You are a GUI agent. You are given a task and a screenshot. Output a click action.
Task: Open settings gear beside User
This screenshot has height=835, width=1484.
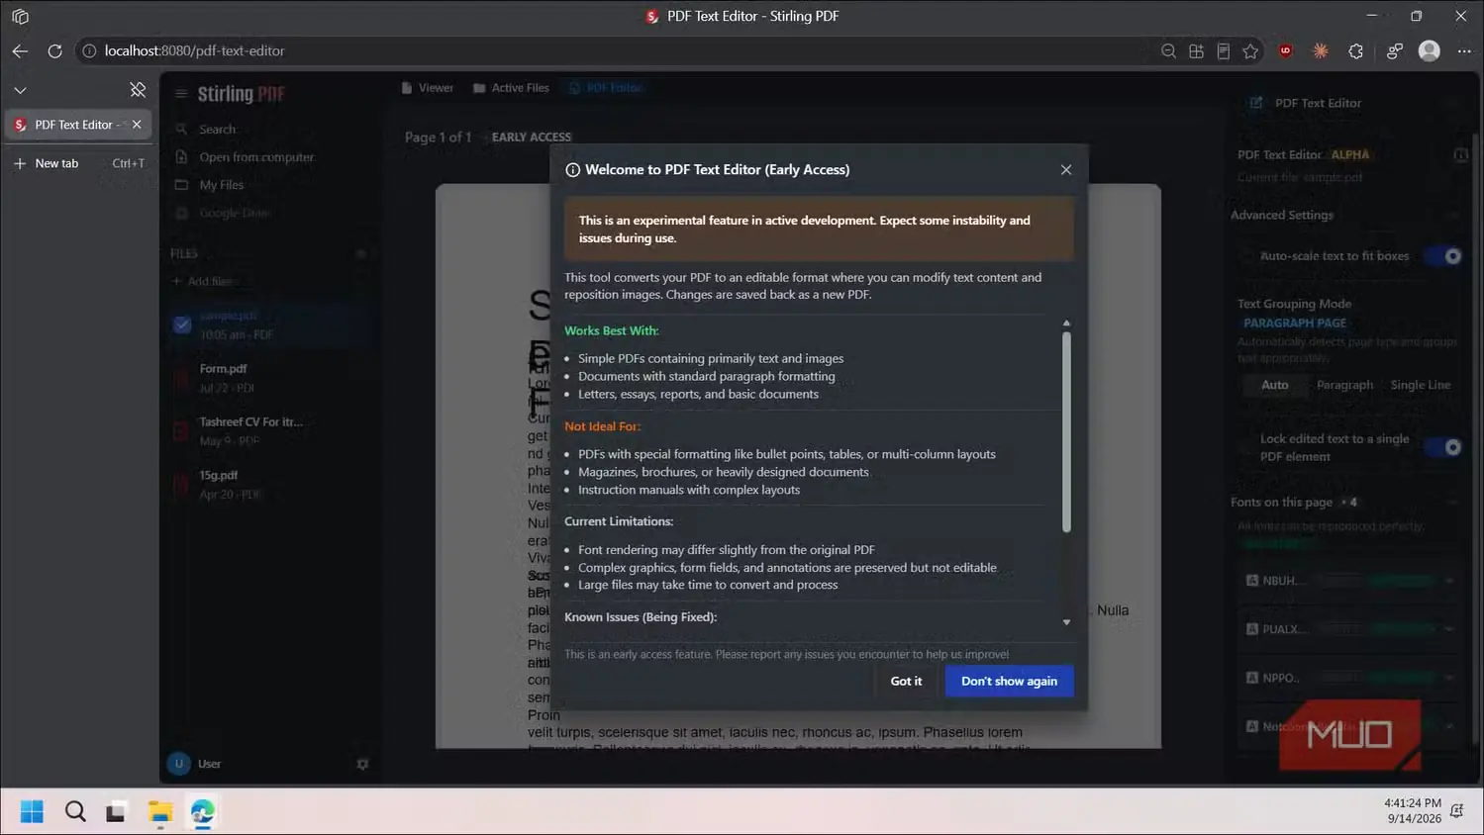click(362, 764)
